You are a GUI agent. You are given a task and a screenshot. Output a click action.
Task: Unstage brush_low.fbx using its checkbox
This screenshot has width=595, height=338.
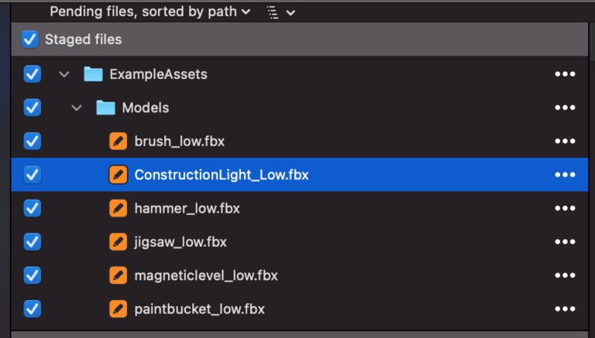pyautogui.click(x=33, y=141)
